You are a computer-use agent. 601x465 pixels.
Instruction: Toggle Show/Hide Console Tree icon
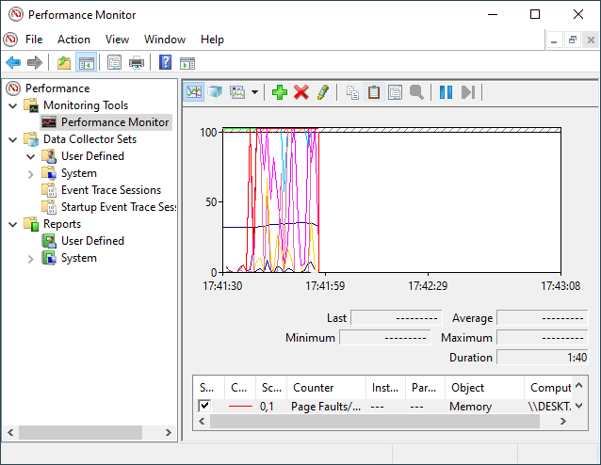pyautogui.click(x=87, y=62)
